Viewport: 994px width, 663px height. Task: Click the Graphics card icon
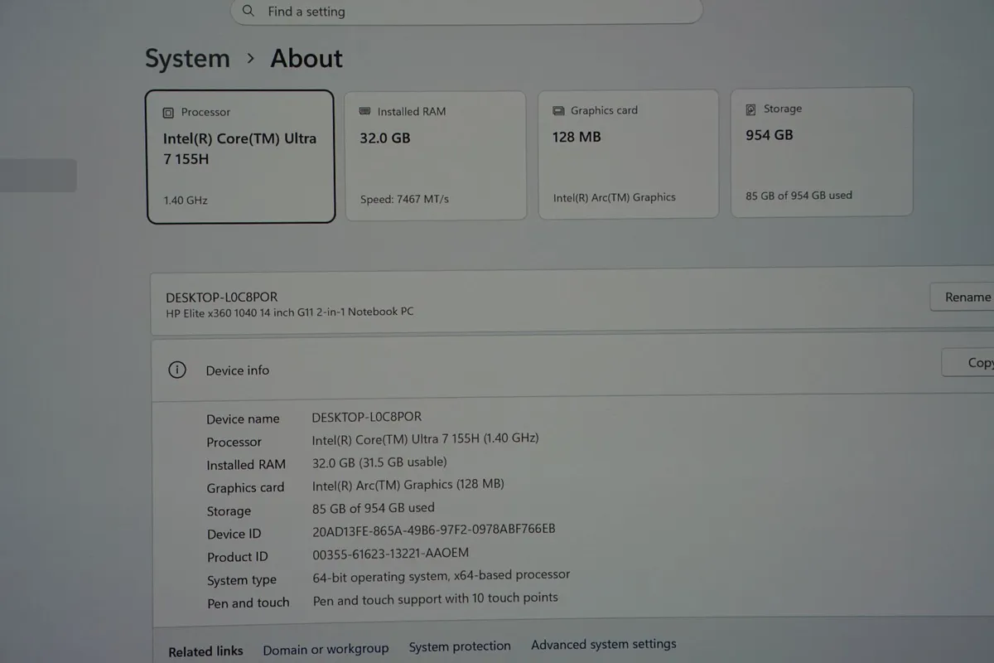coord(558,110)
